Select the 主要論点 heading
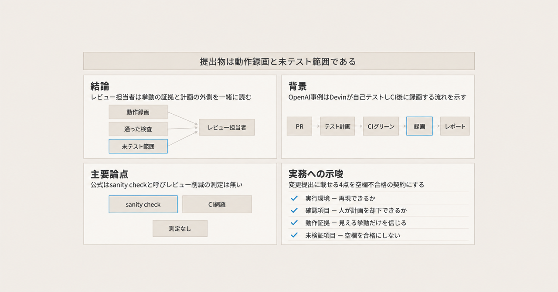Image resolution: width=558 pixels, height=292 pixels. pos(109,174)
